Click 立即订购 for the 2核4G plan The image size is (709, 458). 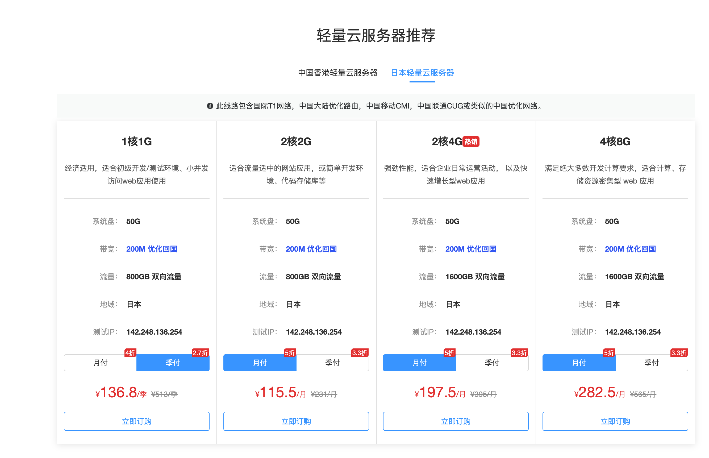(x=456, y=421)
